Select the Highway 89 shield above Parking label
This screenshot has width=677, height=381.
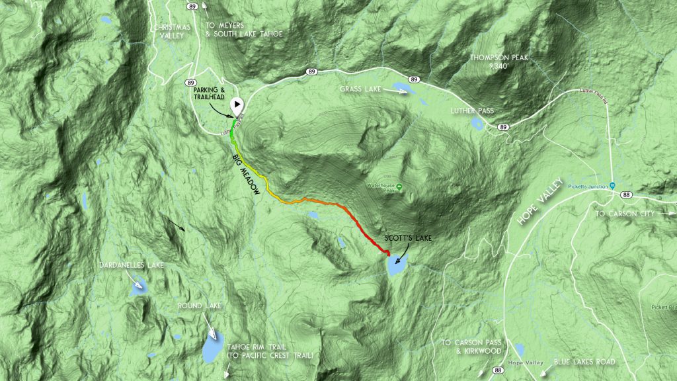pyautogui.click(x=191, y=83)
